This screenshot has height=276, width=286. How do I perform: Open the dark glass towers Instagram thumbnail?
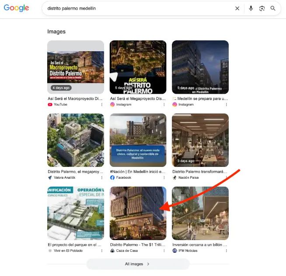click(200, 67)
